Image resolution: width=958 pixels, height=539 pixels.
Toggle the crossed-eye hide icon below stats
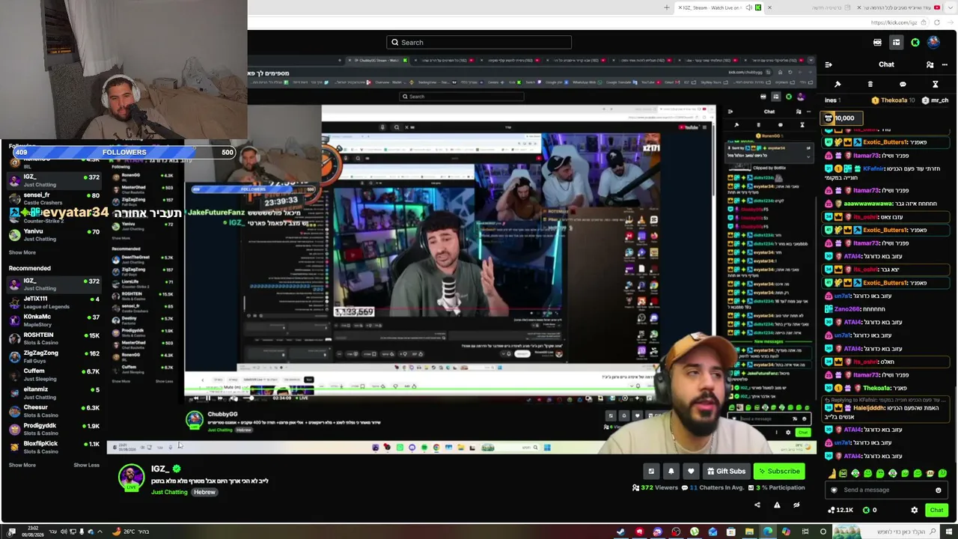coord(796,505)
